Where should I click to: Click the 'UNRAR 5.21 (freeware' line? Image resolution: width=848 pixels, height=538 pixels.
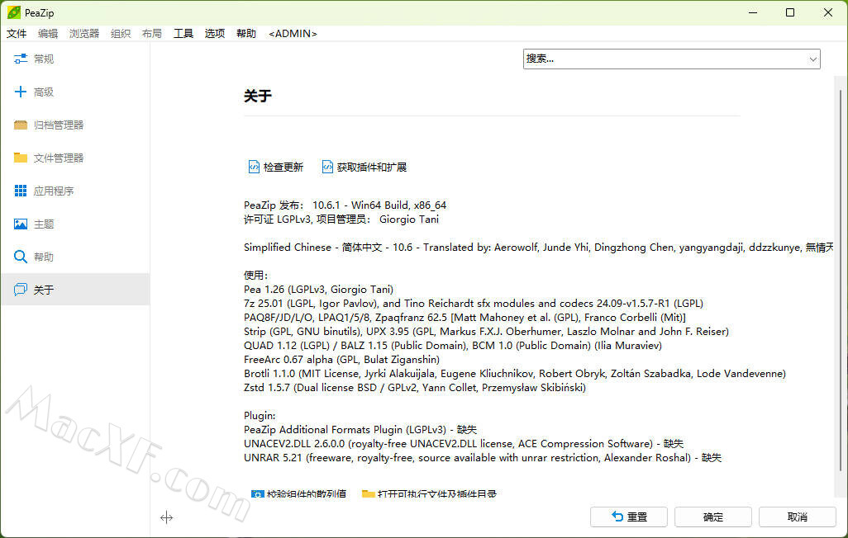click(x=483, y=458)
